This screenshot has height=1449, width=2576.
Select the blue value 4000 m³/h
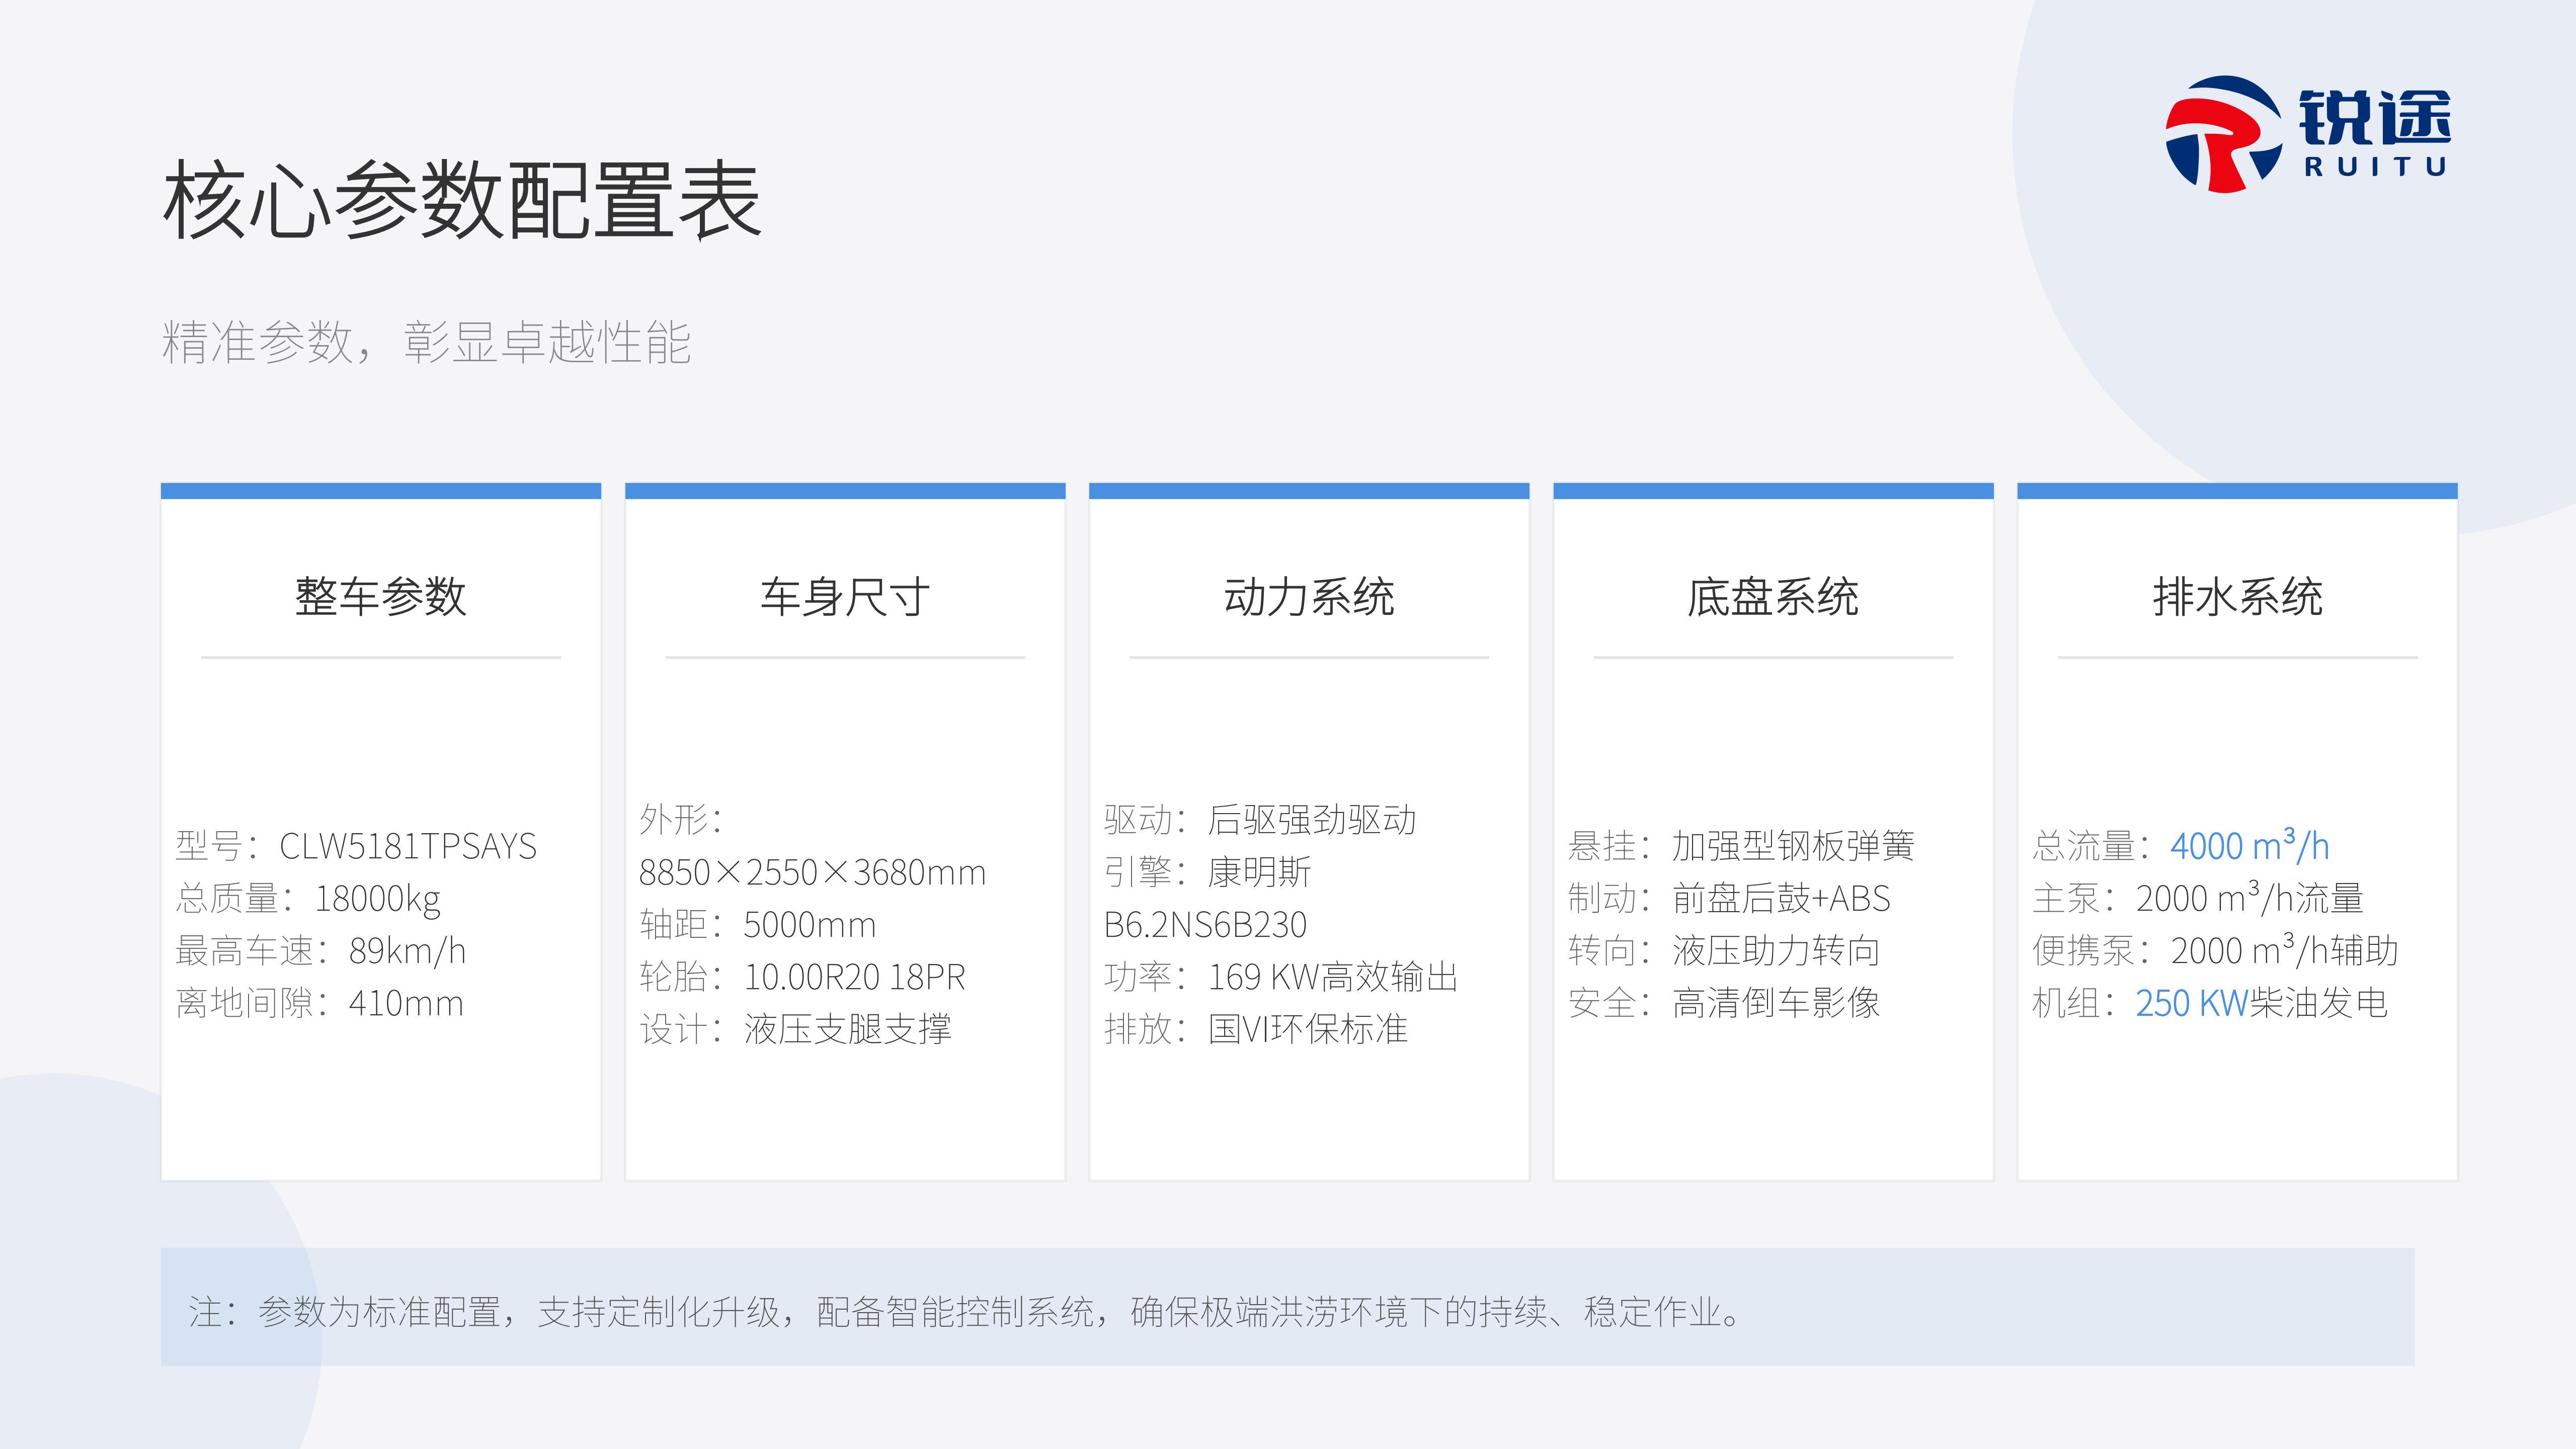[2250, 845]
